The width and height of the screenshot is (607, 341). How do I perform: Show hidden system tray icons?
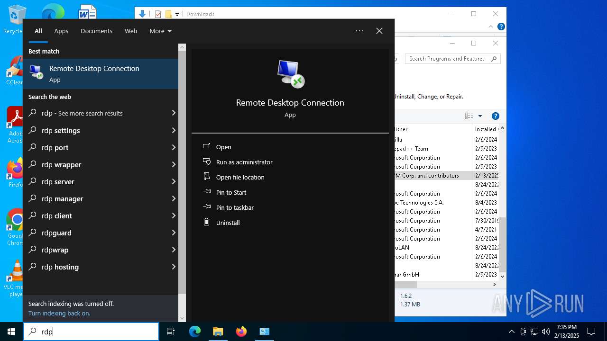click(511, 332)
